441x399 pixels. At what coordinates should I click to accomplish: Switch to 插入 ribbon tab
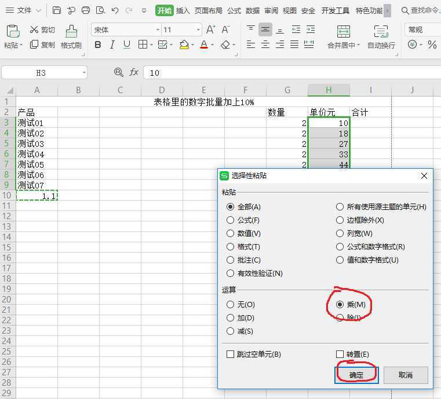pyautogui.click(x=183, y=10)
